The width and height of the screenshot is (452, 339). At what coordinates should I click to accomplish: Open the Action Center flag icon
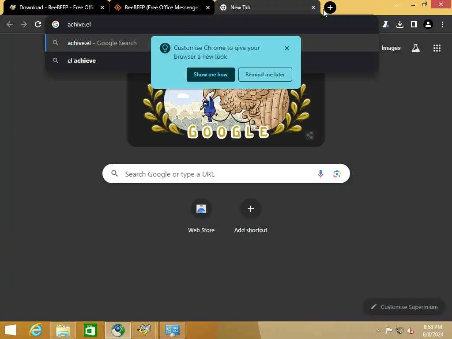click(389, 330)
